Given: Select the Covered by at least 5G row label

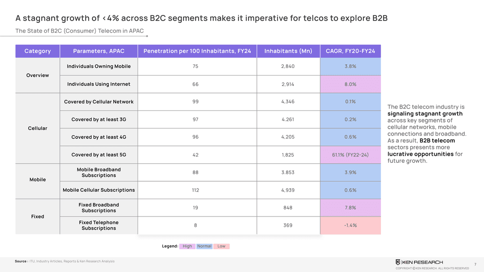Looking at the screenshot, I should (x=99, y=155).
